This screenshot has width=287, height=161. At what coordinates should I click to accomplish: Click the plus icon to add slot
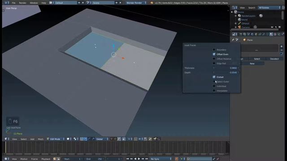(281, 47)
